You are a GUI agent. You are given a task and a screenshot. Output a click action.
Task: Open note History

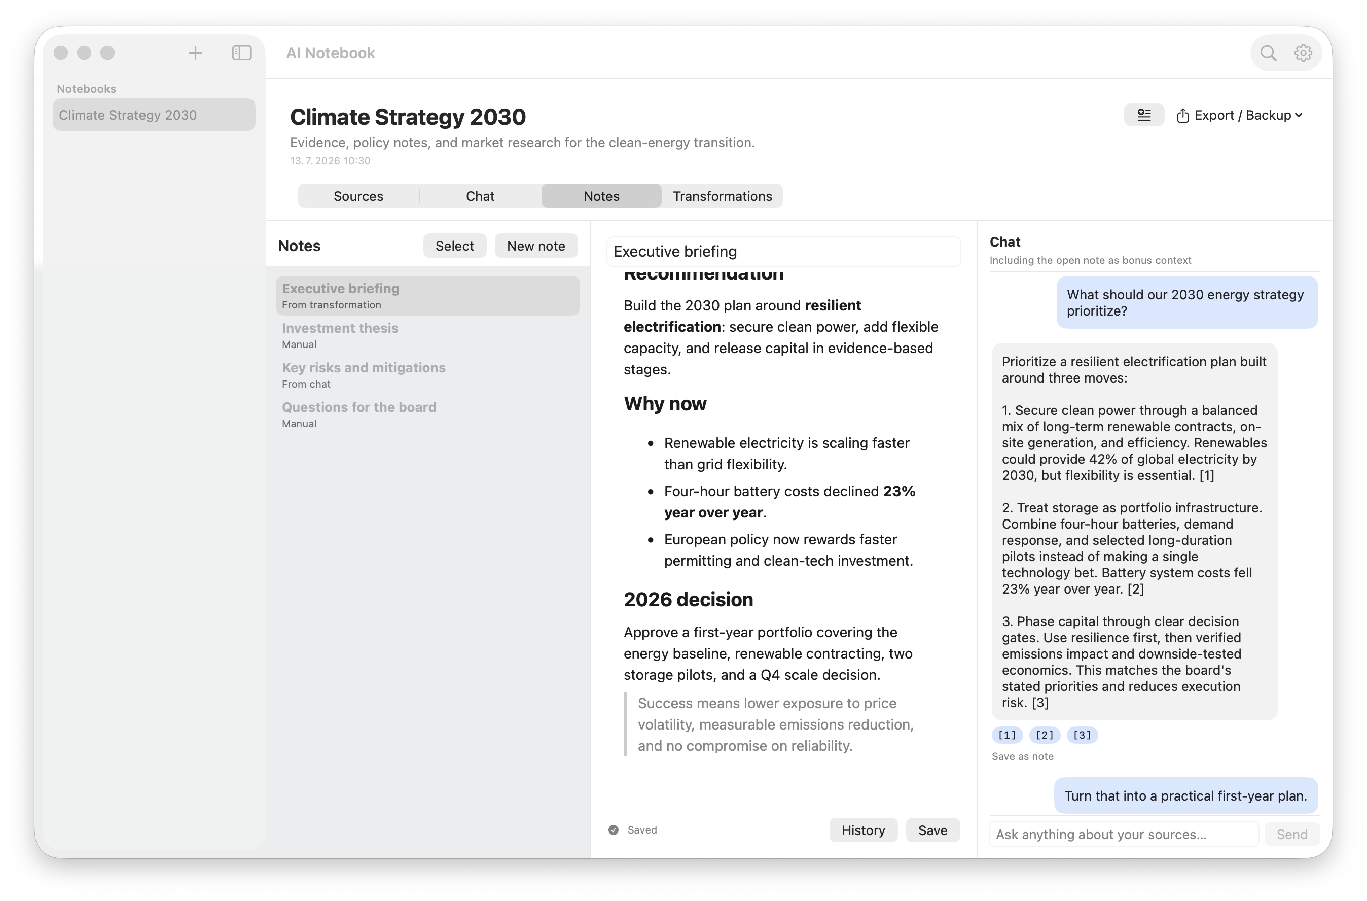(862, 830)
